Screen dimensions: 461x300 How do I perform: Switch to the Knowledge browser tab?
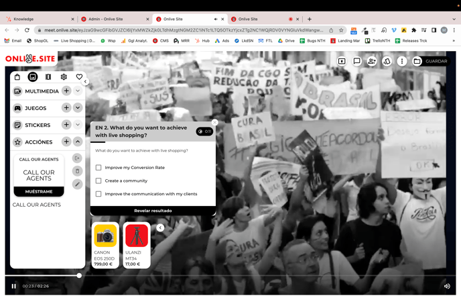40,19
